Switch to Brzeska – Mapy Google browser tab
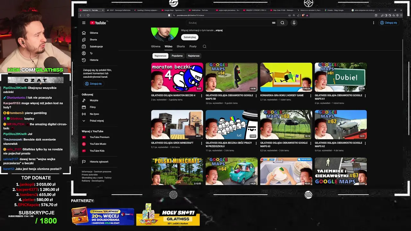Image resolution: width=411 pixels, height=231 pixels. click(x=335, y=10)
